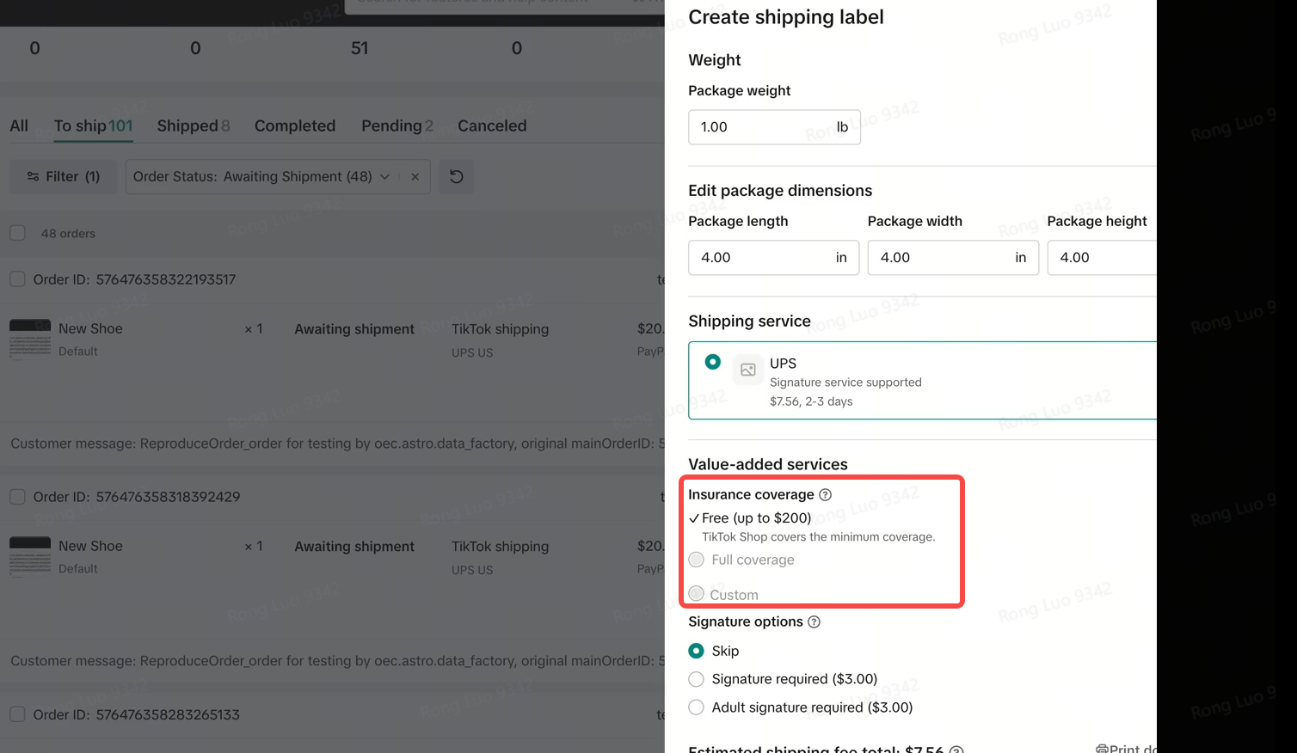Check order 576476358322193517 checkbox

pos(17,279)
